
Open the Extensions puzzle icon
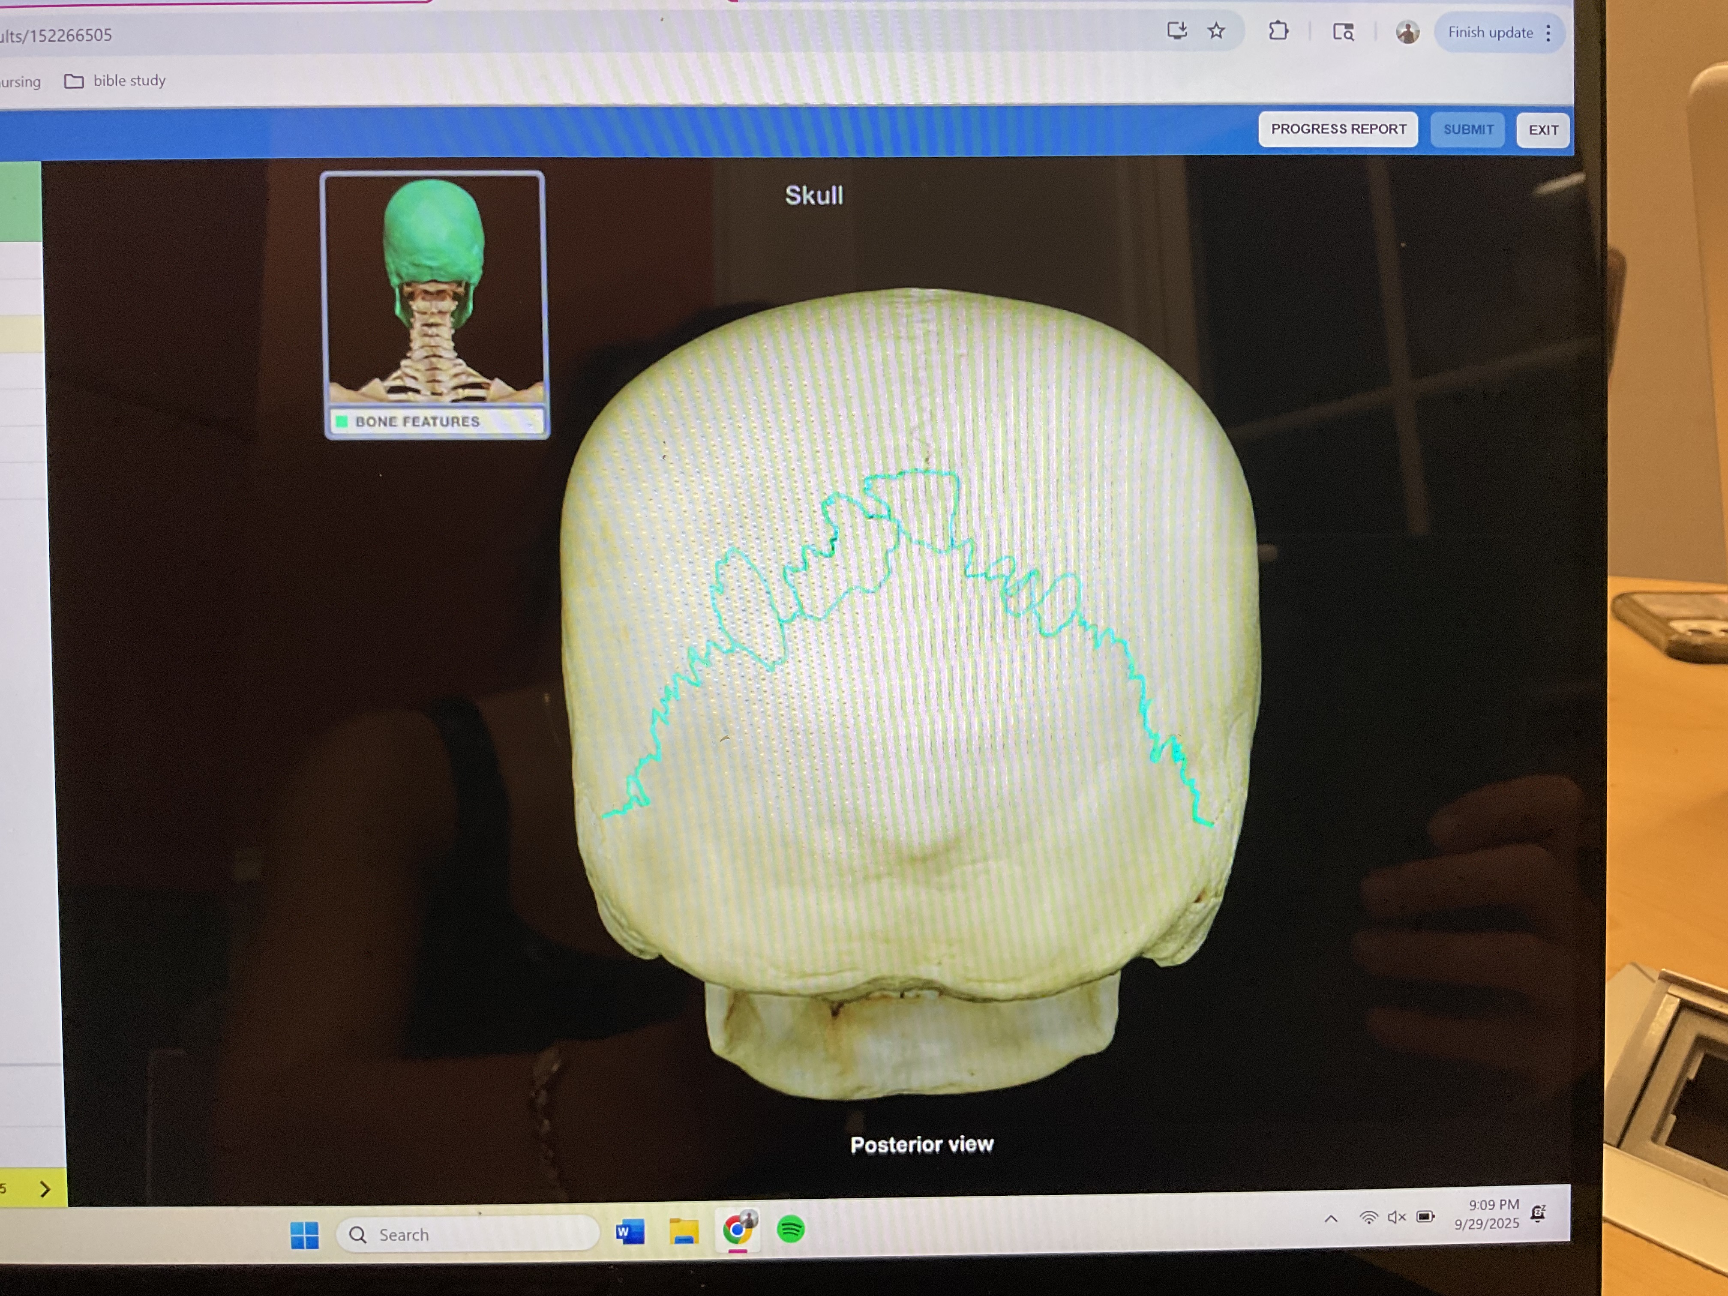pyautogui.click(x=1278, y=31)
